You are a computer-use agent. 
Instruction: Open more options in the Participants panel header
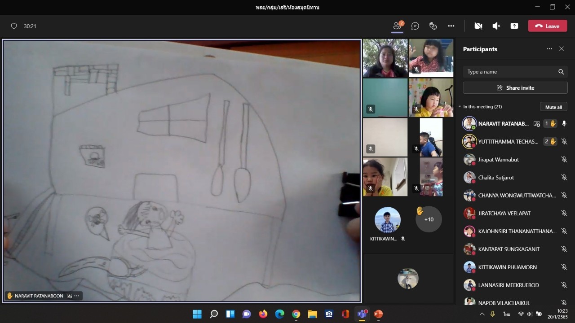(549, 49)
